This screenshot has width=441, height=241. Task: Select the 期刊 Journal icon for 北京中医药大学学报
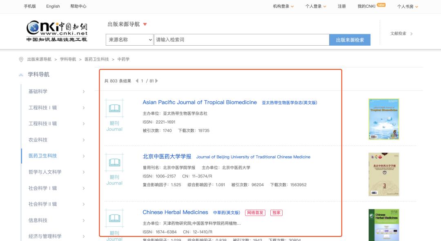[x=114, y=163]
